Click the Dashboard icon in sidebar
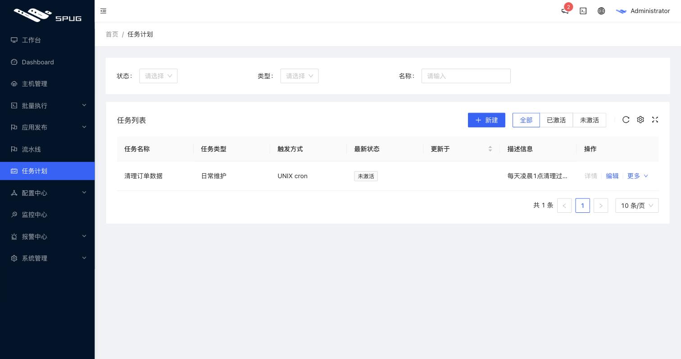The image size is (681, 359). (x=14, y=62)
